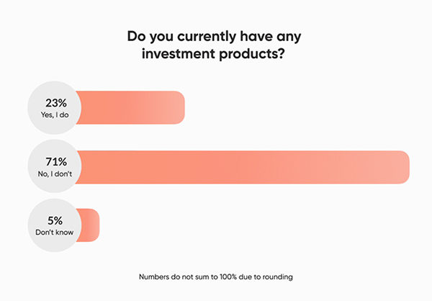Click the 'Don't know' label
The image size is (432, 301).
[x=54, y=233]
